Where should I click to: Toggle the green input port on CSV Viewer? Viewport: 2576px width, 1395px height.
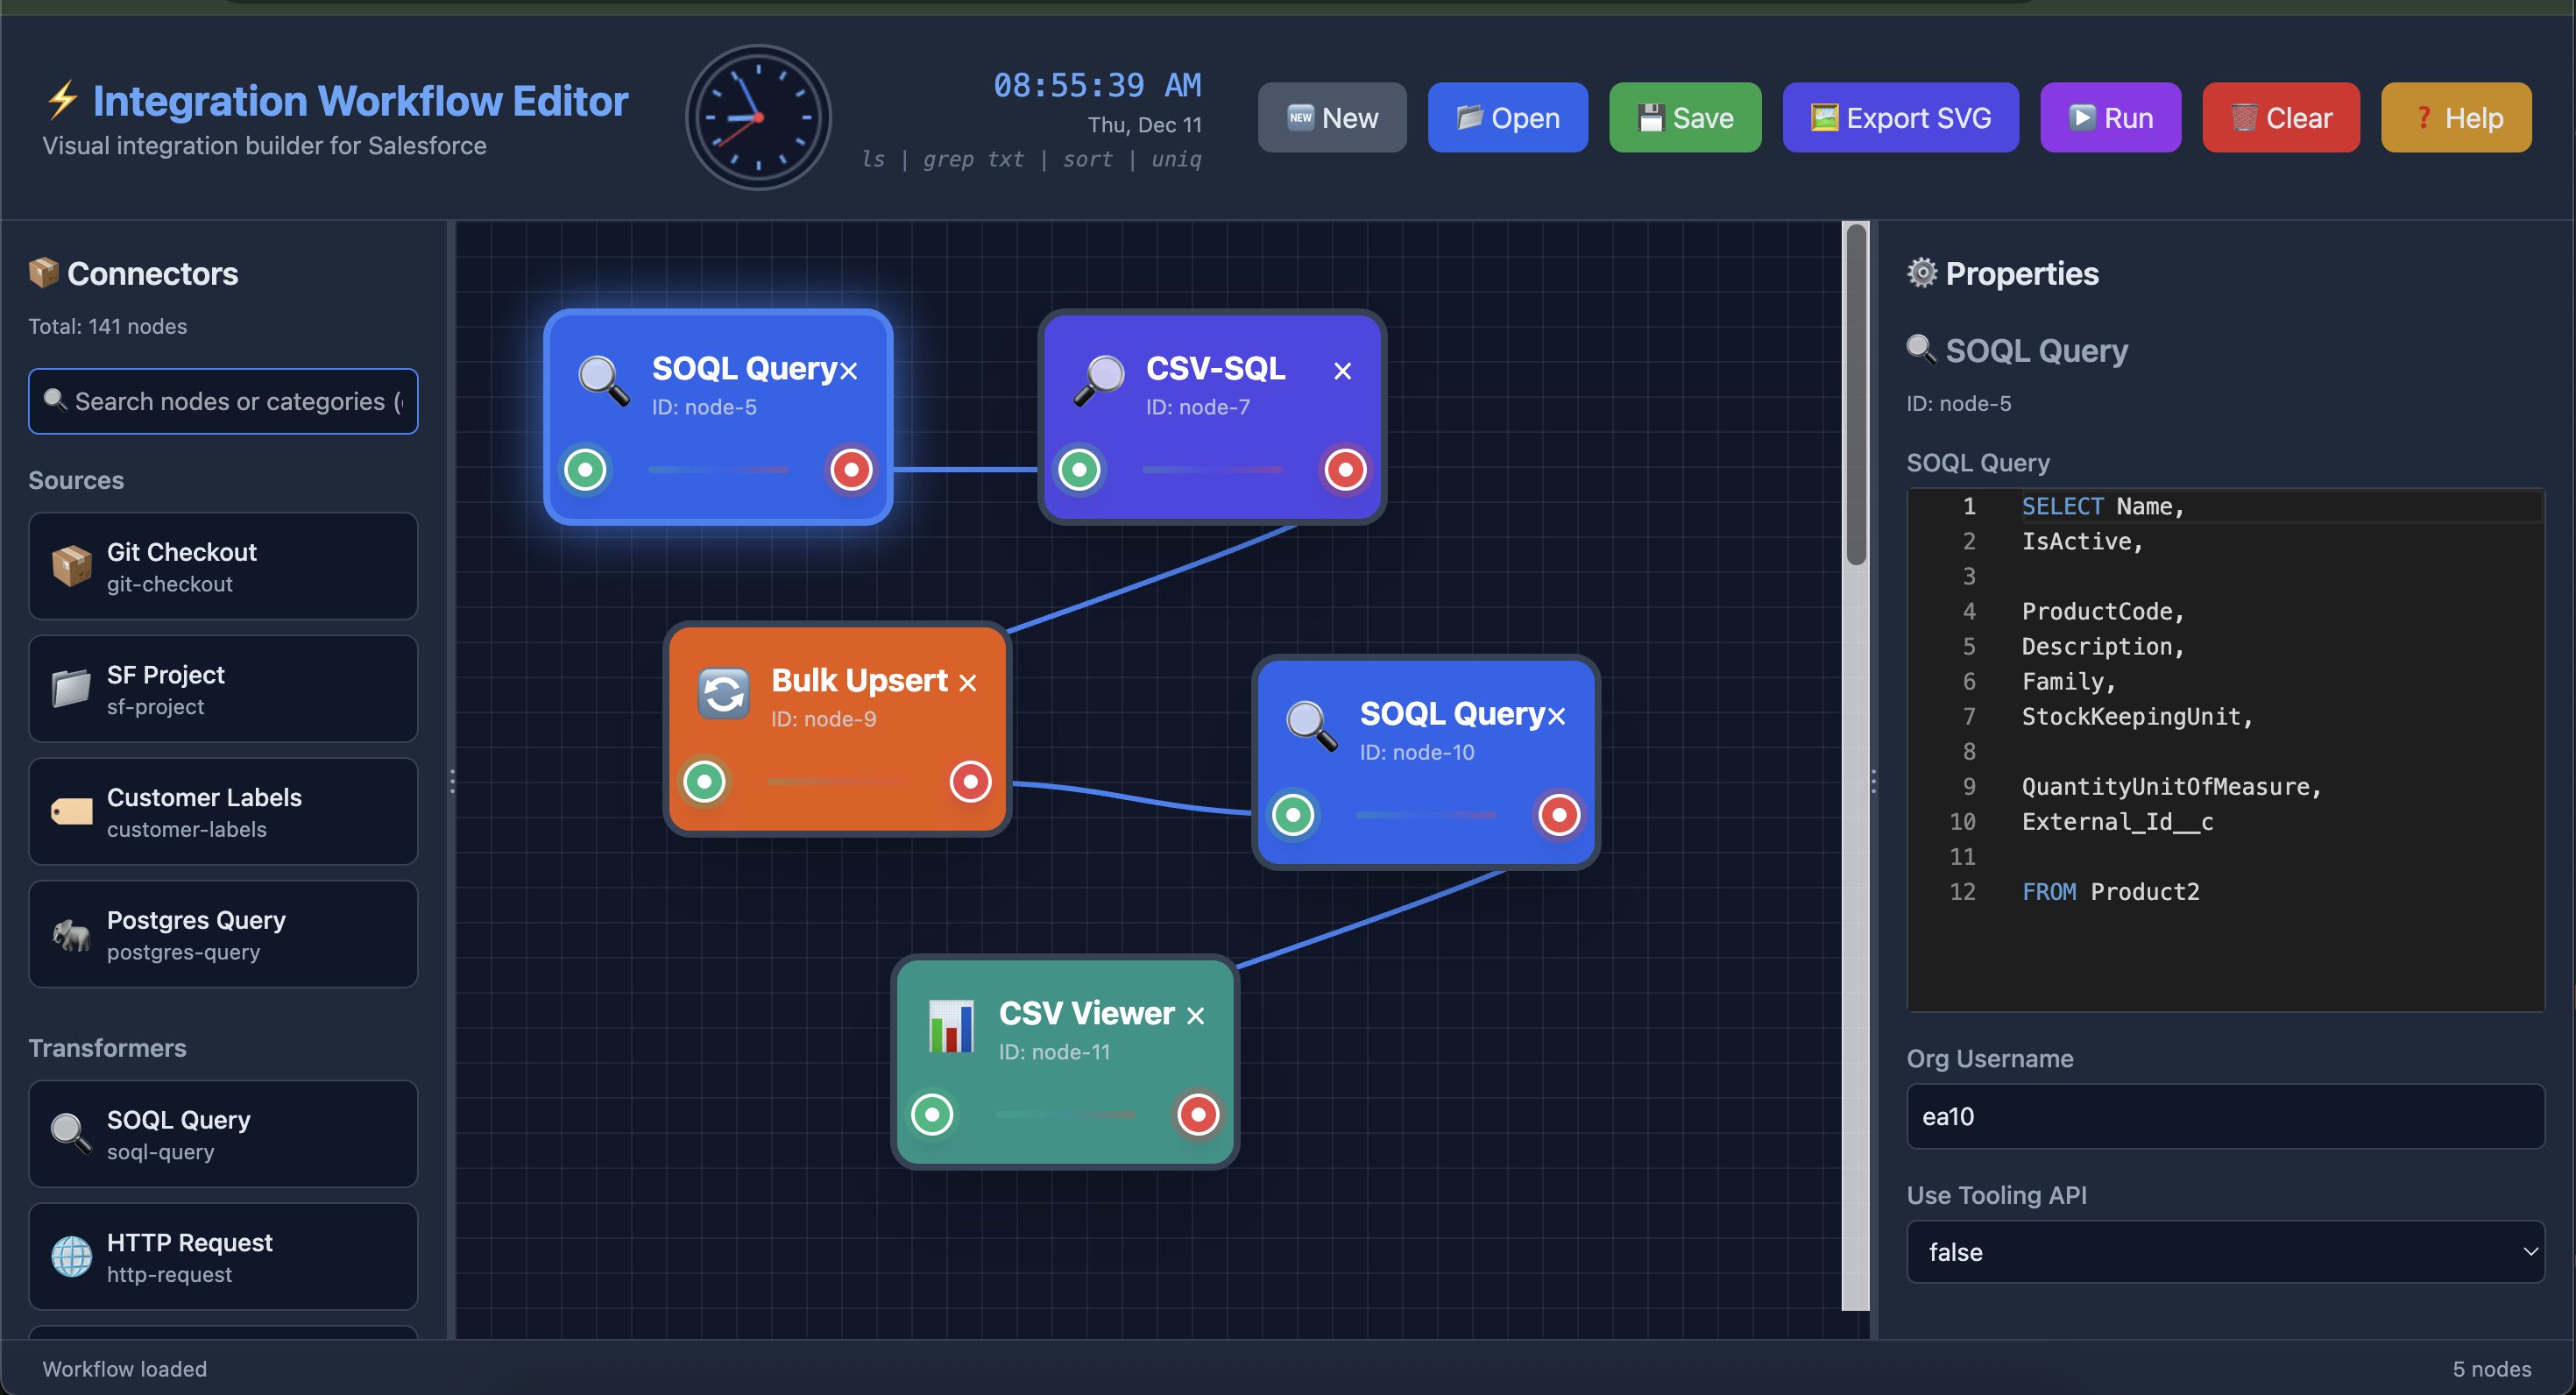932,1114
